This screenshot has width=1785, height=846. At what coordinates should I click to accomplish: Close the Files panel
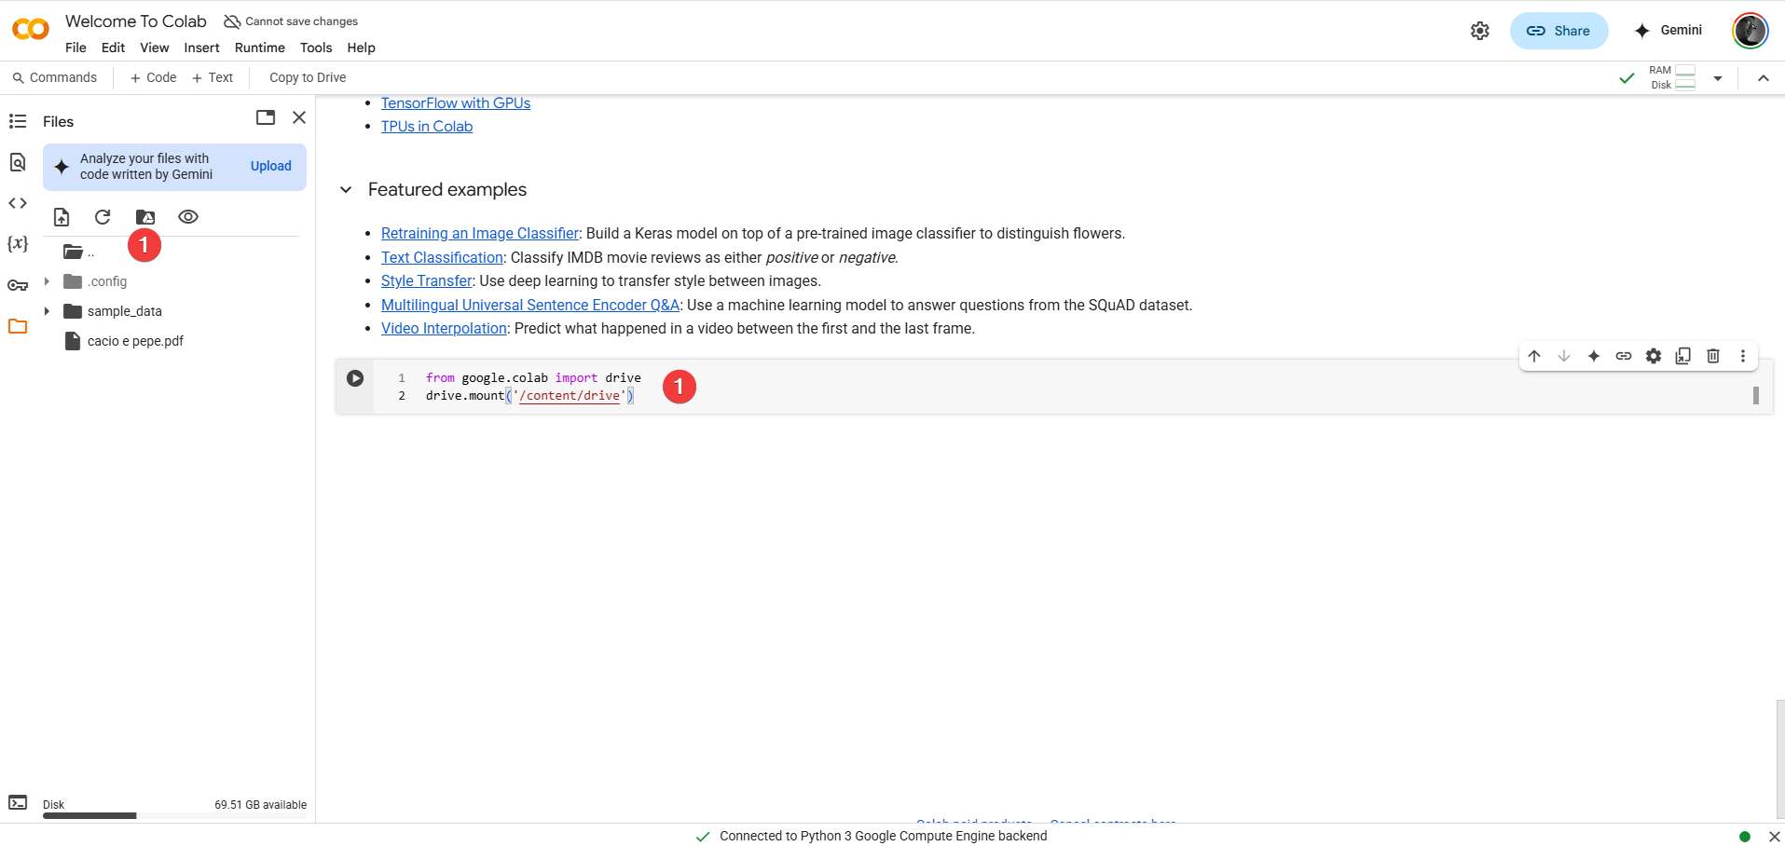tap(299, 117)
